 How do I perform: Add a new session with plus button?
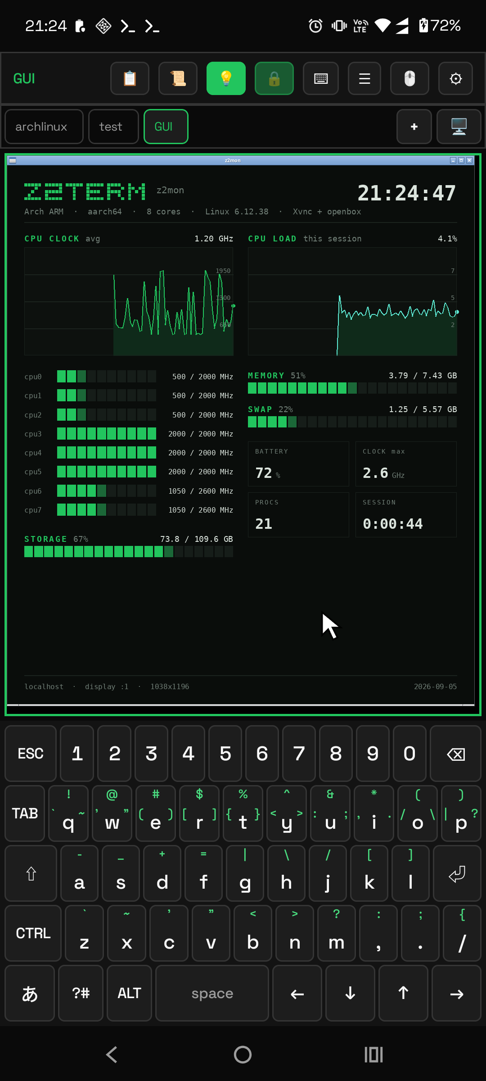(414, 127)
